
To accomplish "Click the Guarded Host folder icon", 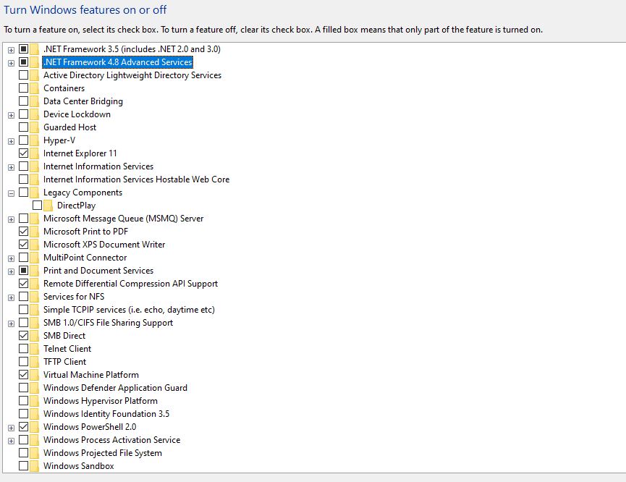I will [35, 127].
